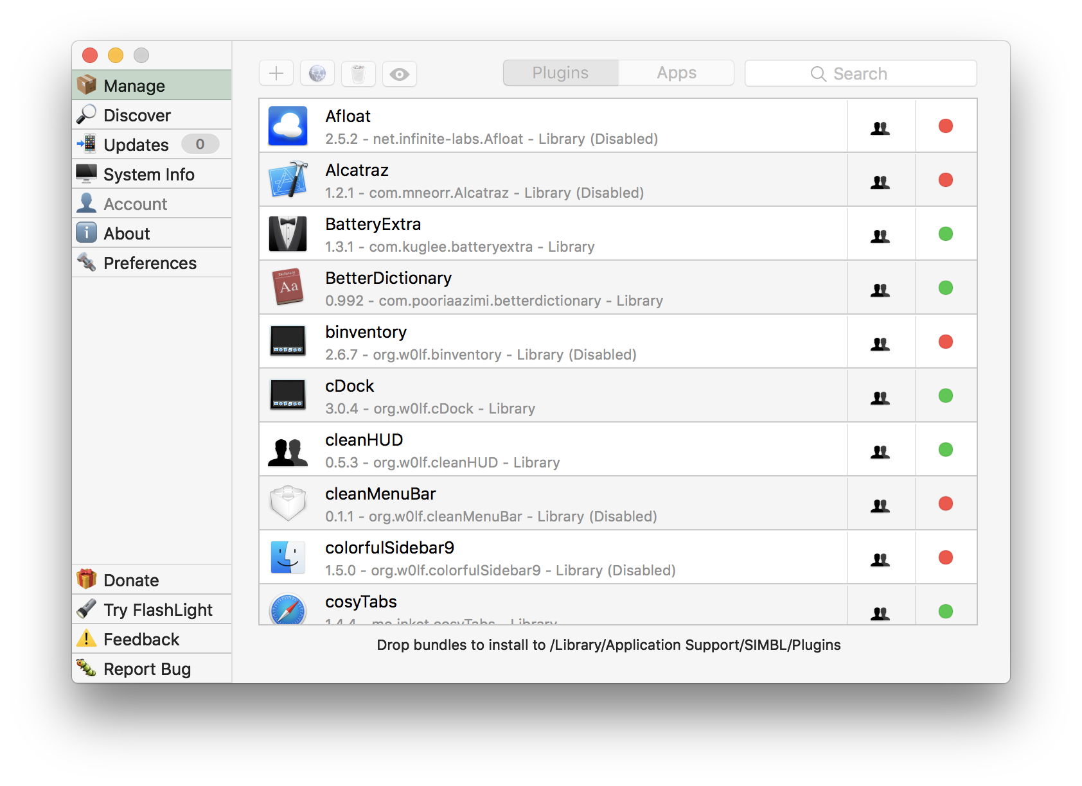Click the users icon in Alcatraz row
The width and height of the screenshot is (1082, 786).
tap(880, 182)
